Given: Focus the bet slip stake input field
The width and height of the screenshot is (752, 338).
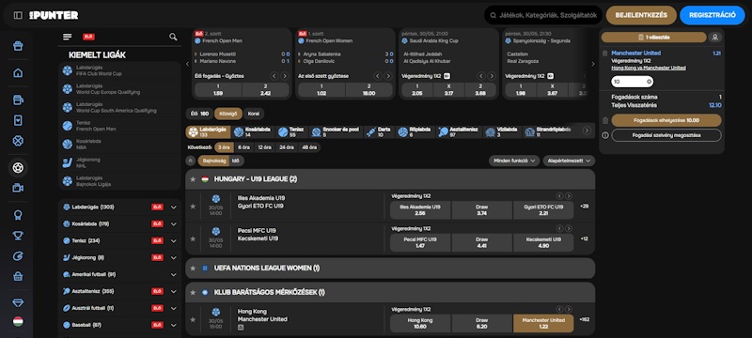Looking at the screenshot, I should pos(632,82).
